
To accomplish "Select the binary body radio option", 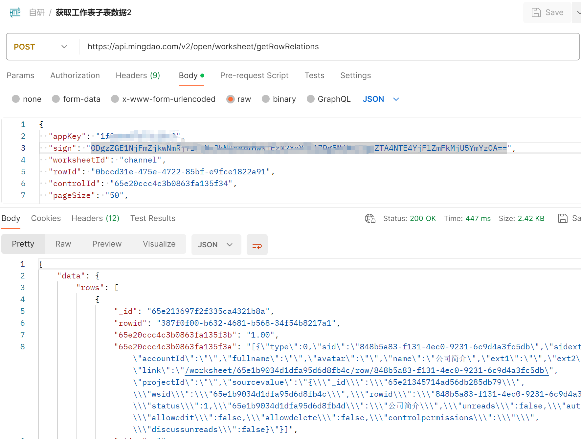I will pyautogui.click(x=266, y=99).
